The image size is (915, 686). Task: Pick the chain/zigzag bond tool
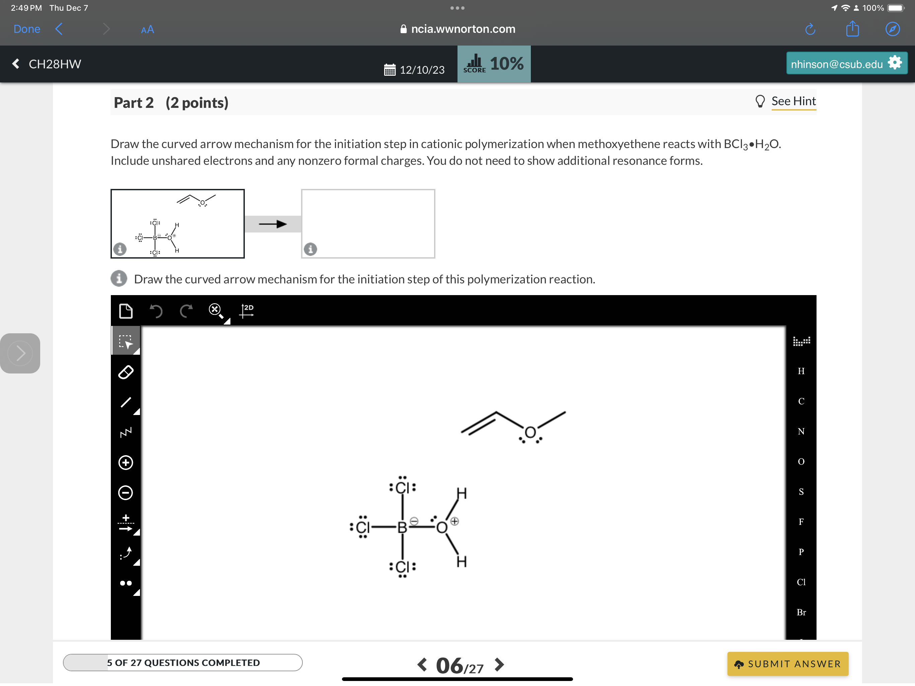126,431
